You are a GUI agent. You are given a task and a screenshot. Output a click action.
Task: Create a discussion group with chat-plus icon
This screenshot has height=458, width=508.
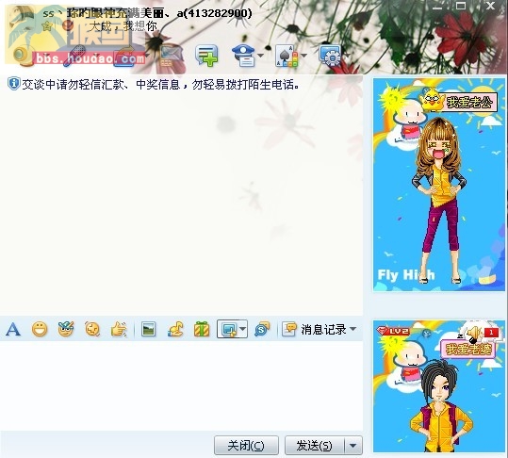pos(206,56)
